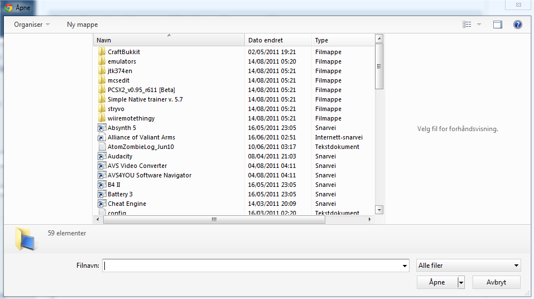Select the emulators folder name

pos(122,61)
